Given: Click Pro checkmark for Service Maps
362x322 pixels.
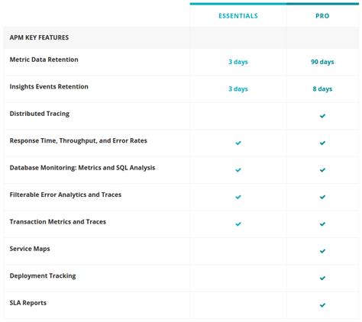Looking at the screenshot, I should coord(322,251).
